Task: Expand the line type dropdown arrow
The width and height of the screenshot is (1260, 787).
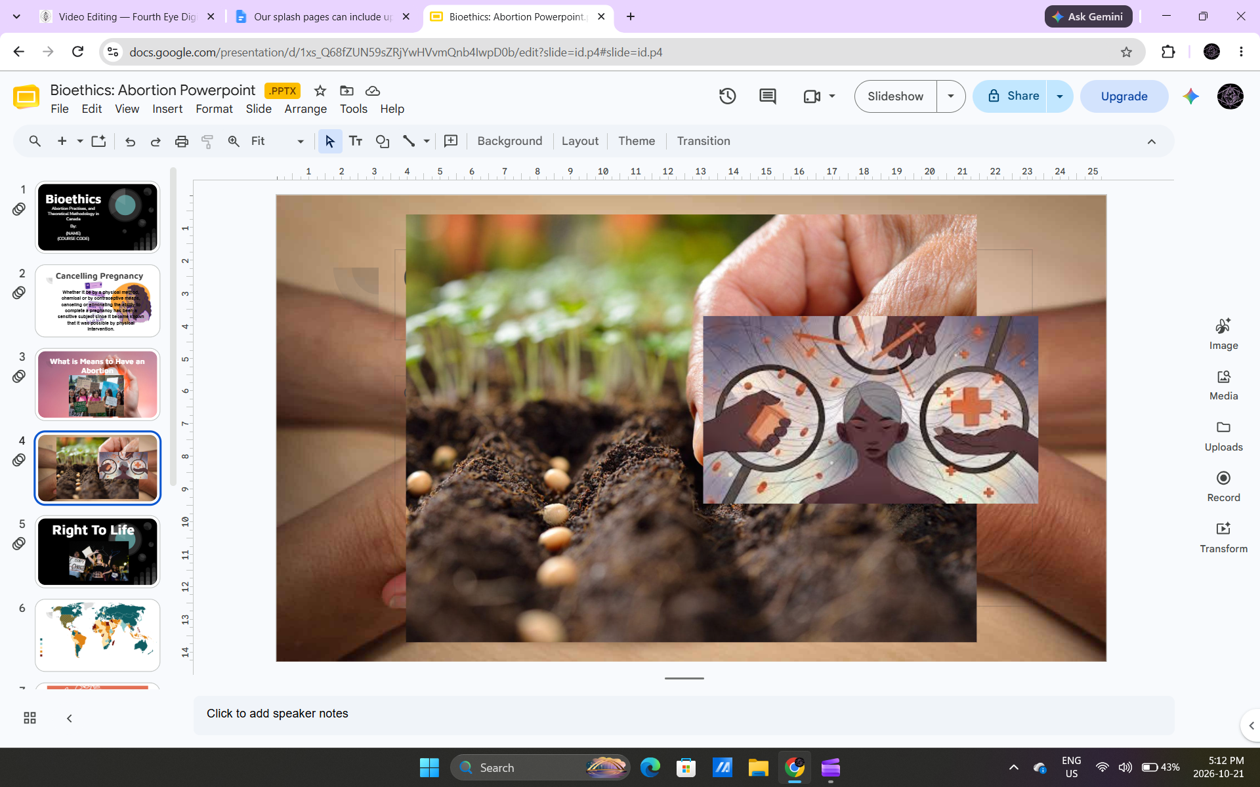Action: point(427,141)
